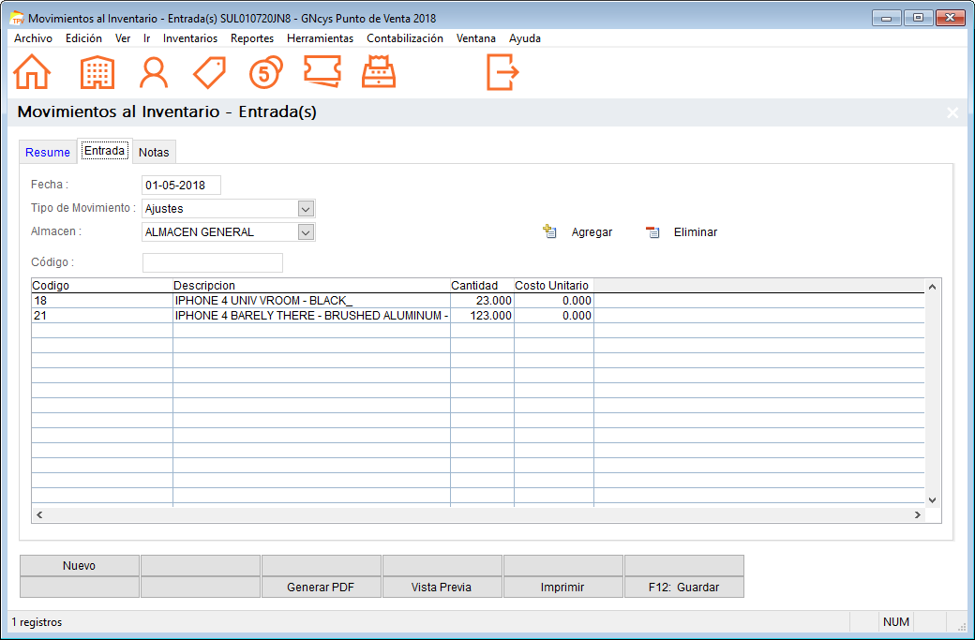The height and width of the screenshot is (640, 975).
Task: Click the Codigo column header
Action: point(102,286)
